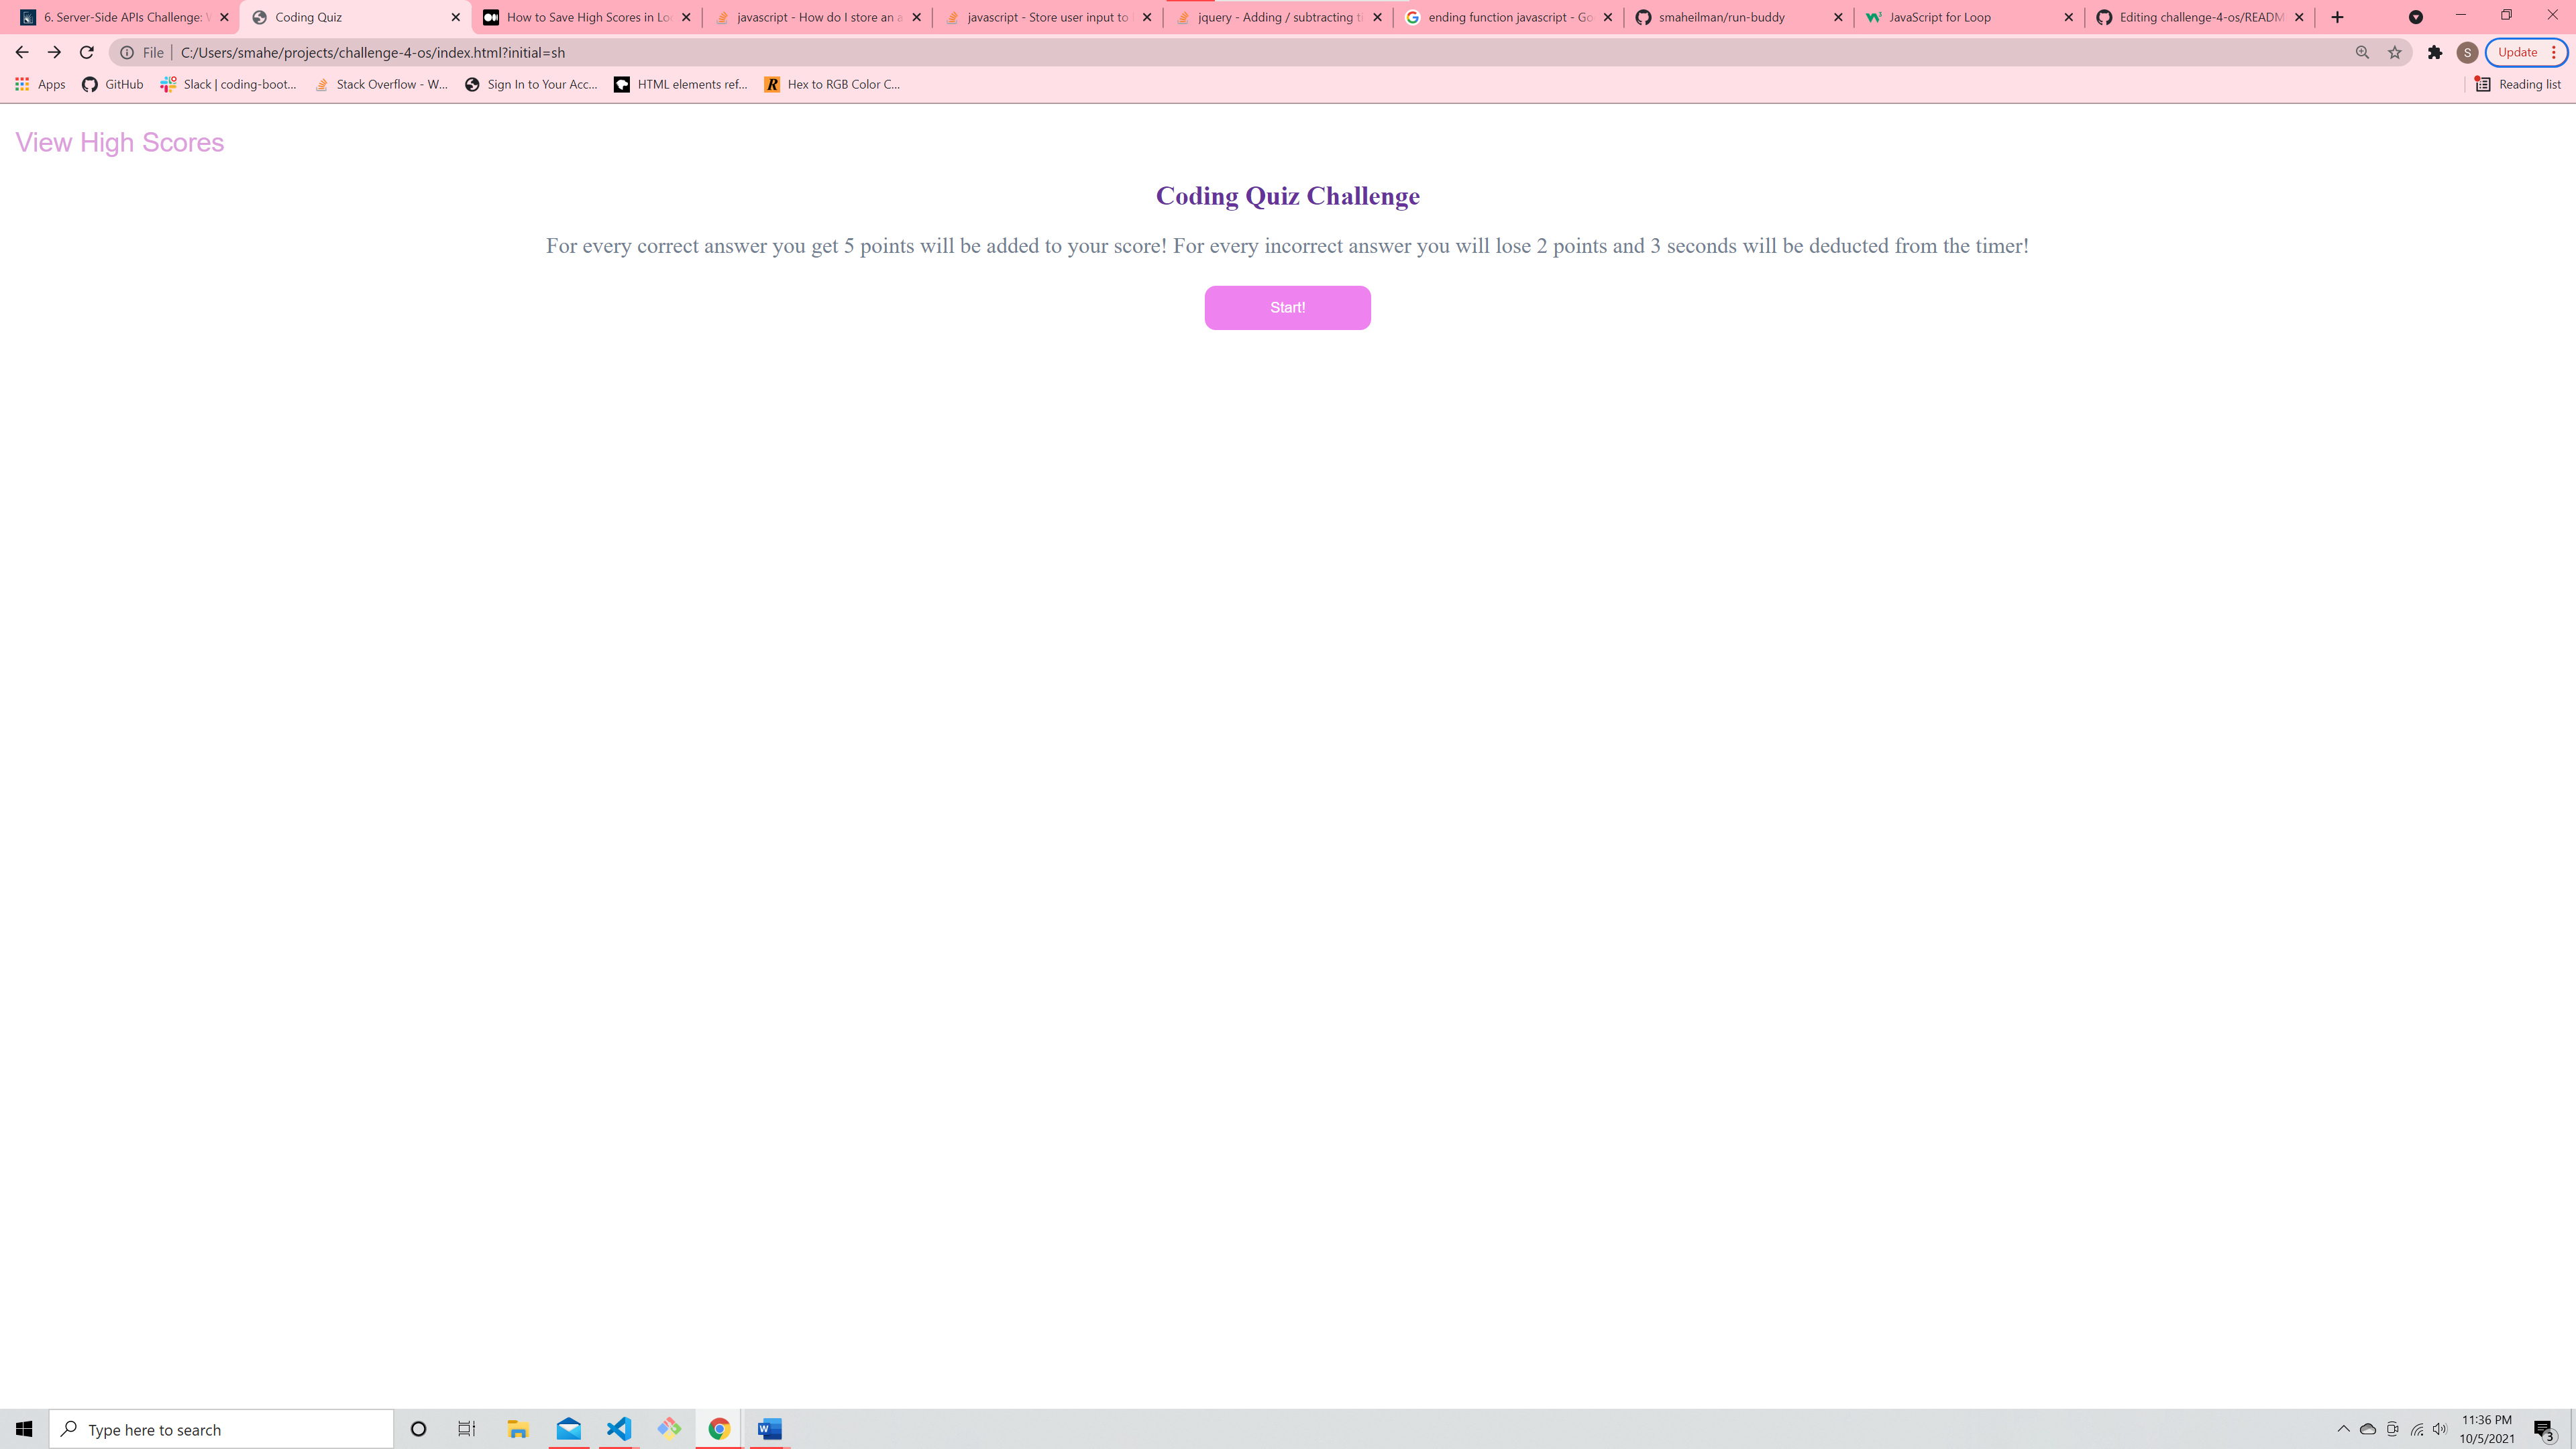
Task: Open File Explorer from the taskbar
Action: [517, 1429]
